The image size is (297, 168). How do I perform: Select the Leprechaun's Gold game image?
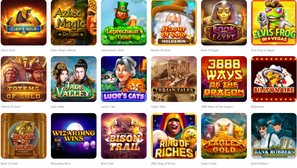tap(124, 22)
